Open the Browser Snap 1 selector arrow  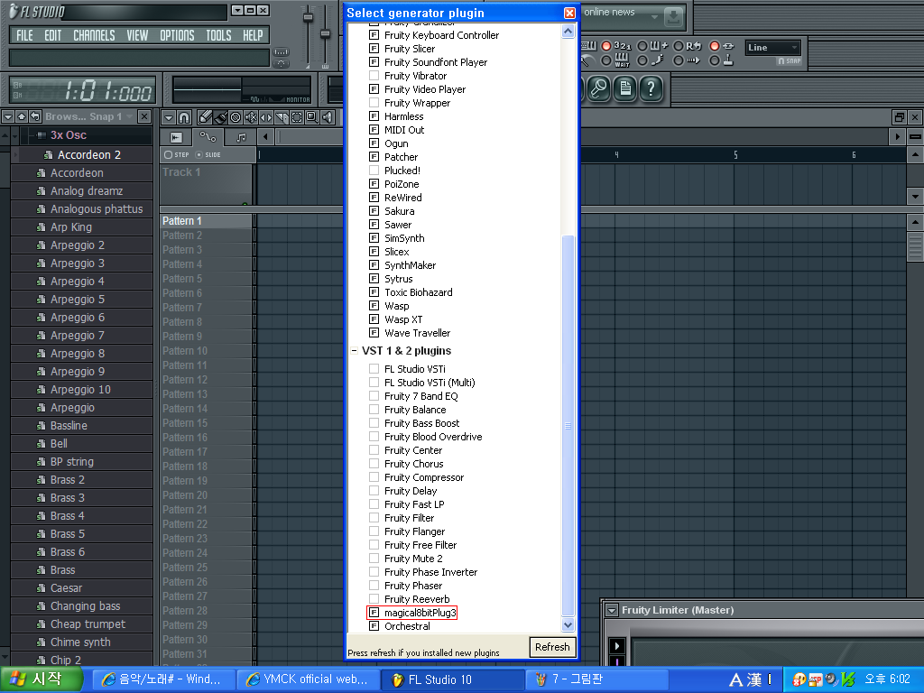pos(130,116)
